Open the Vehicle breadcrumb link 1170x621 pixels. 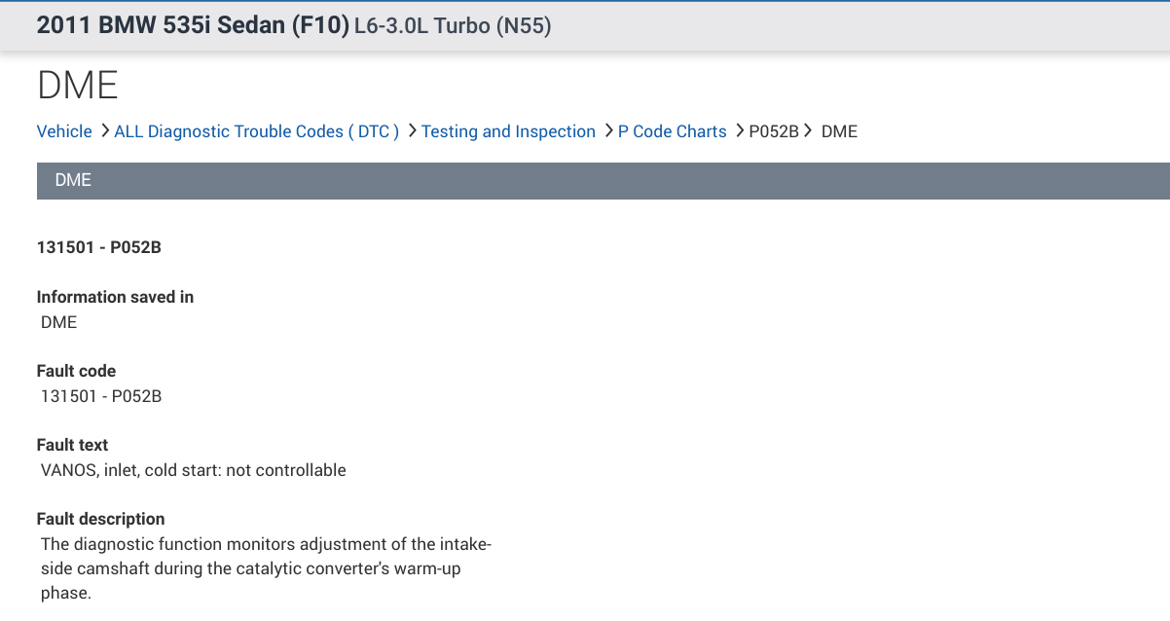click(64, 131)
